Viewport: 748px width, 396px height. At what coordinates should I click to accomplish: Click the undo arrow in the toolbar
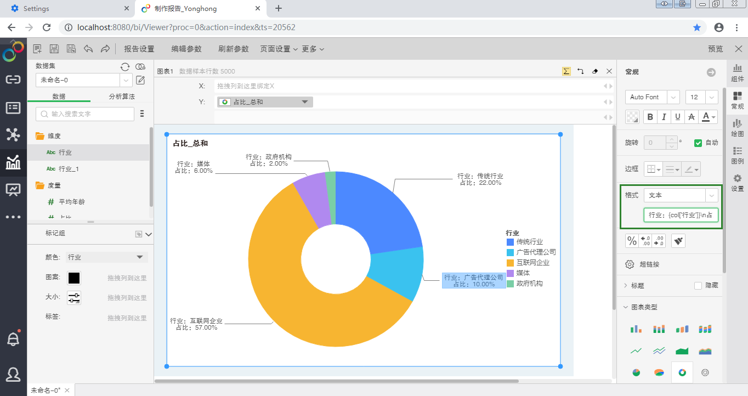(x=88, y=49)
